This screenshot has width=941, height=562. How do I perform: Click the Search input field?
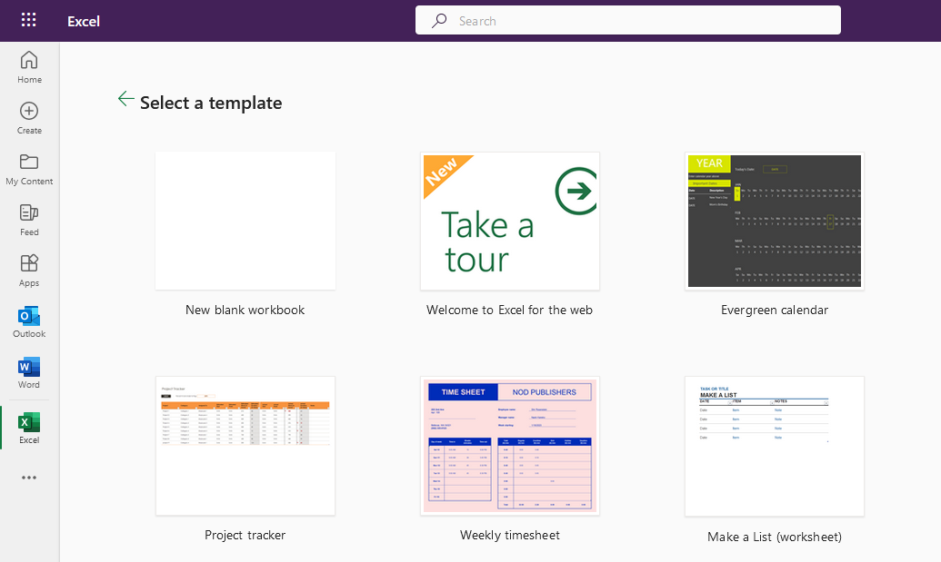pos(627,20)
